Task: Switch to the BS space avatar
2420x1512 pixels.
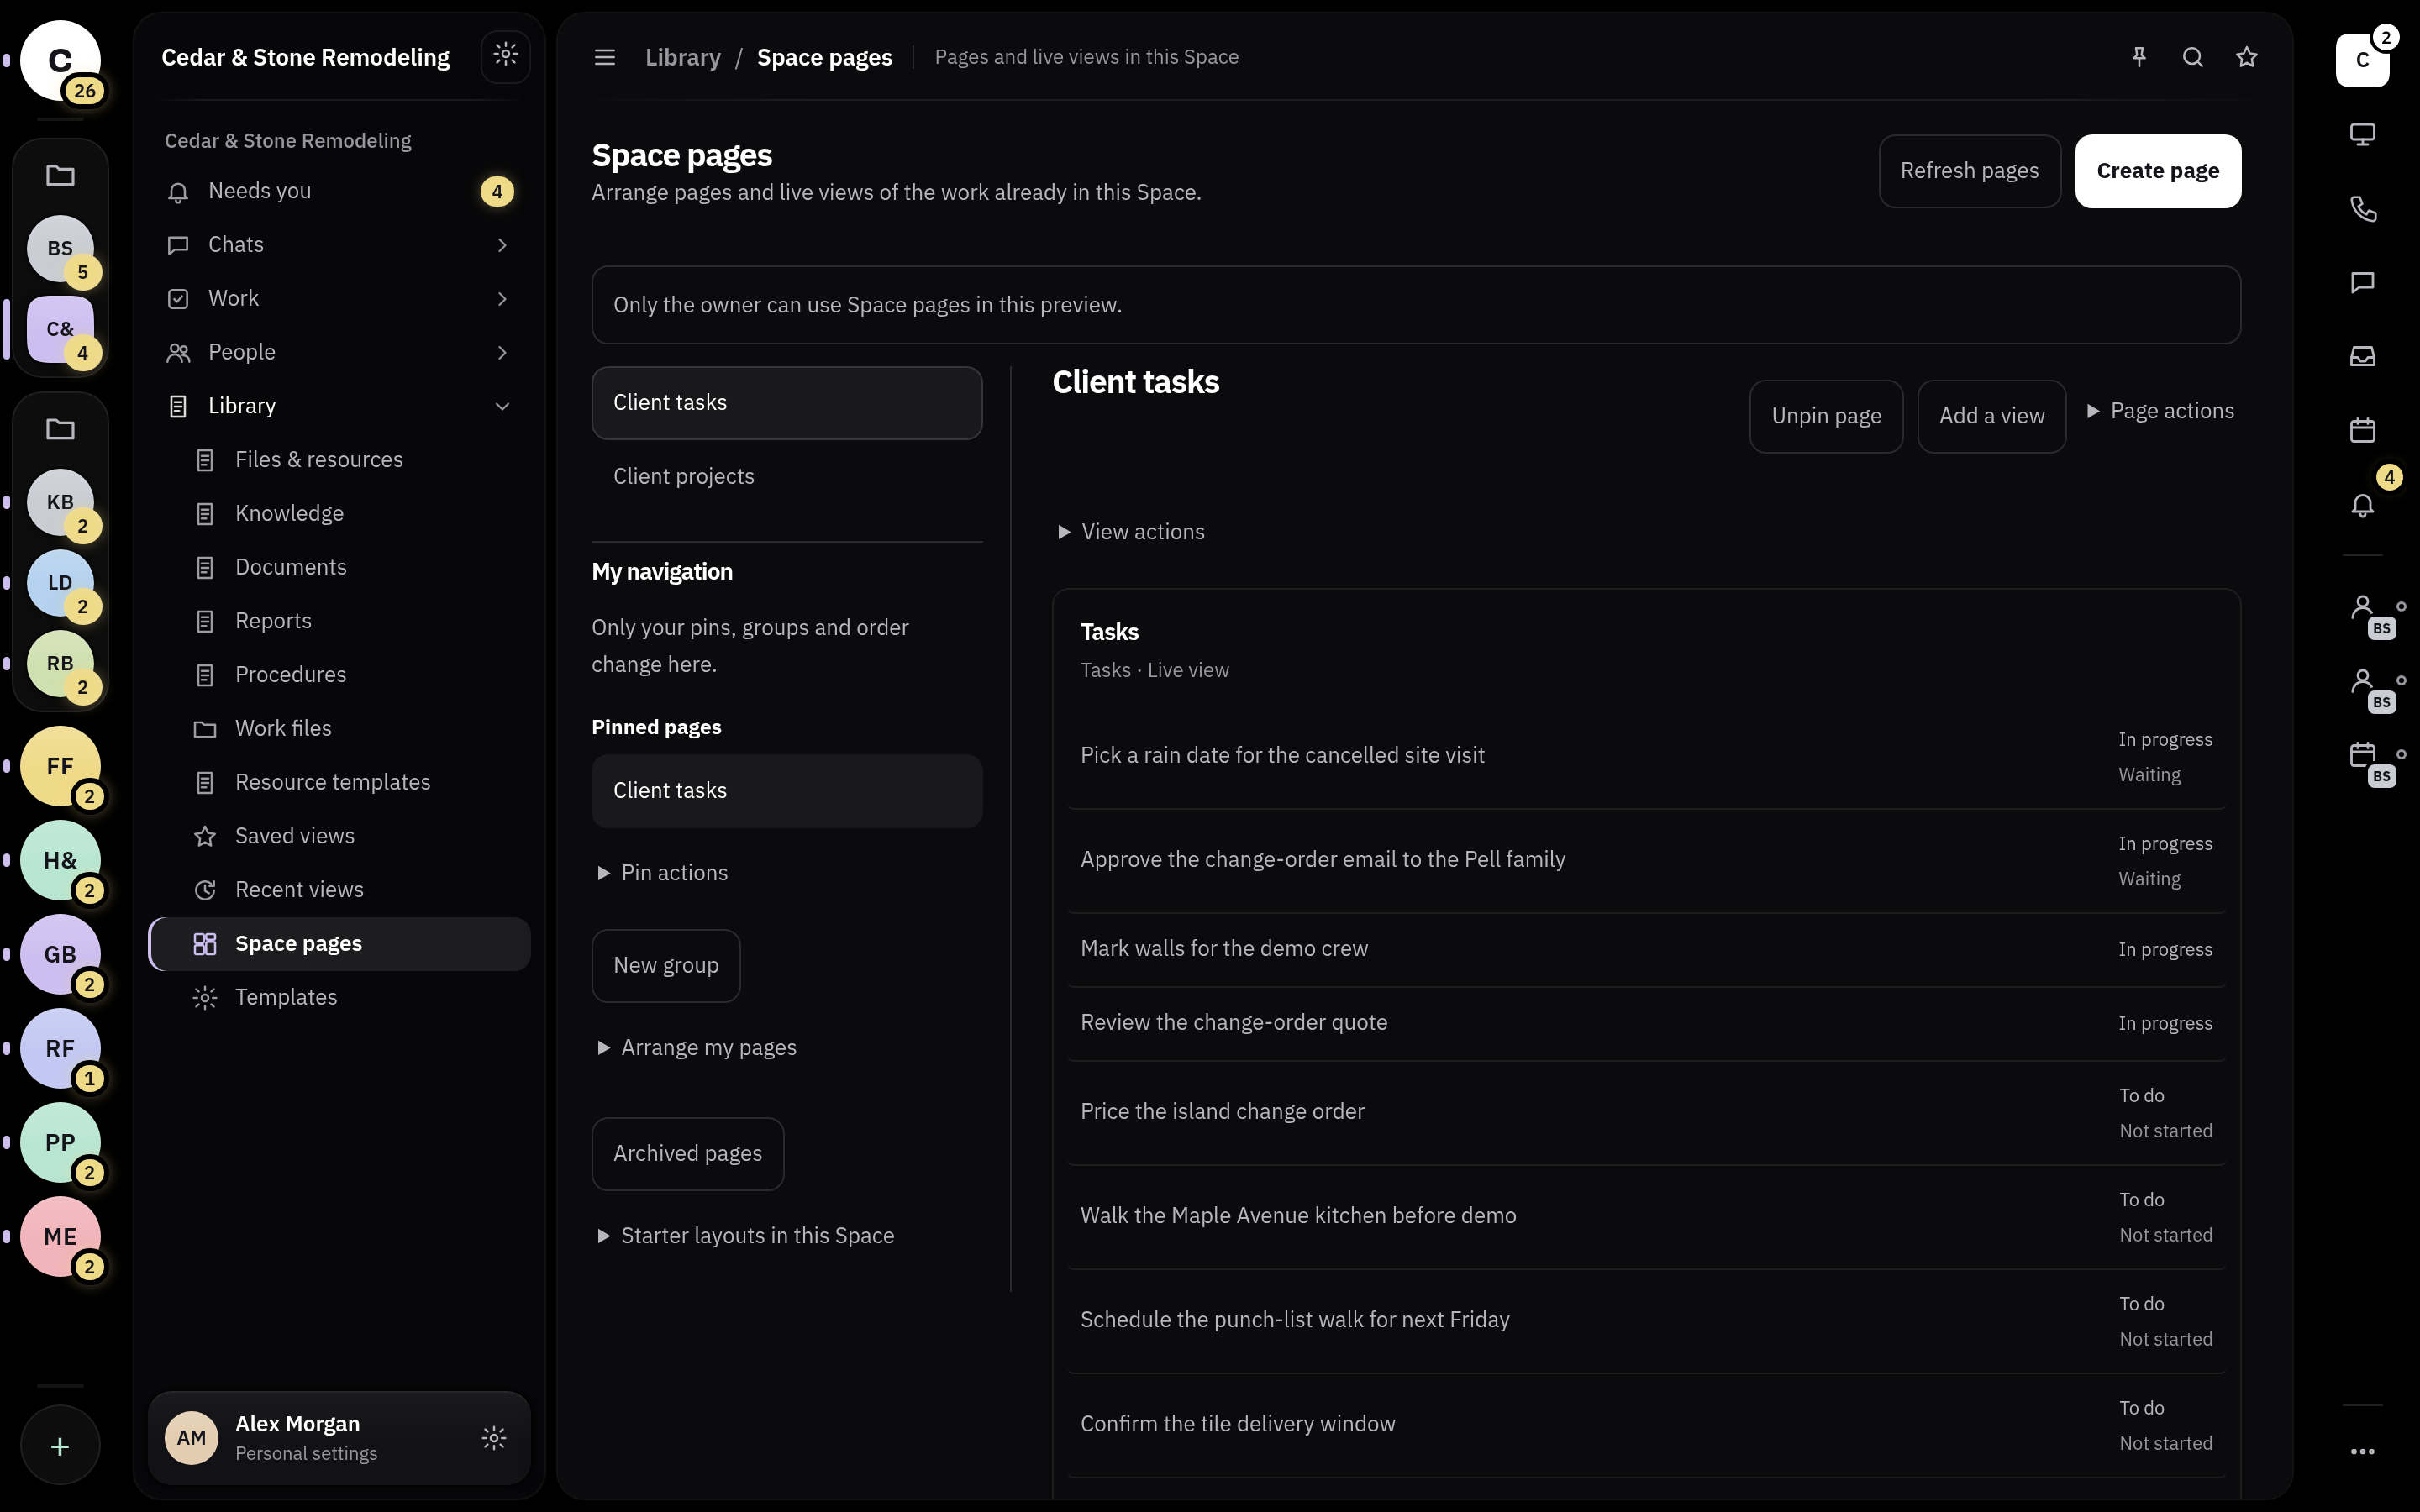Action: click(x=60, y=248)
